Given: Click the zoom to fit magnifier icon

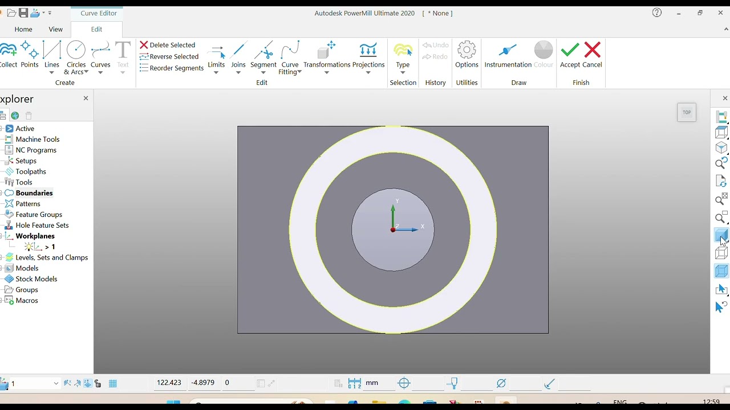Looking at the screenshot, I should [x=721, y=199].
